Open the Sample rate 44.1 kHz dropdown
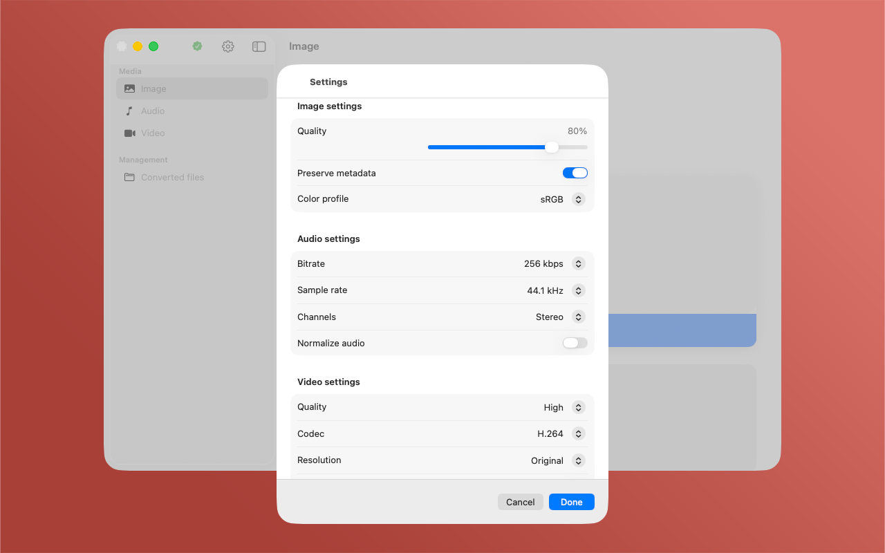The image size is (885, 553). (556, 290)
